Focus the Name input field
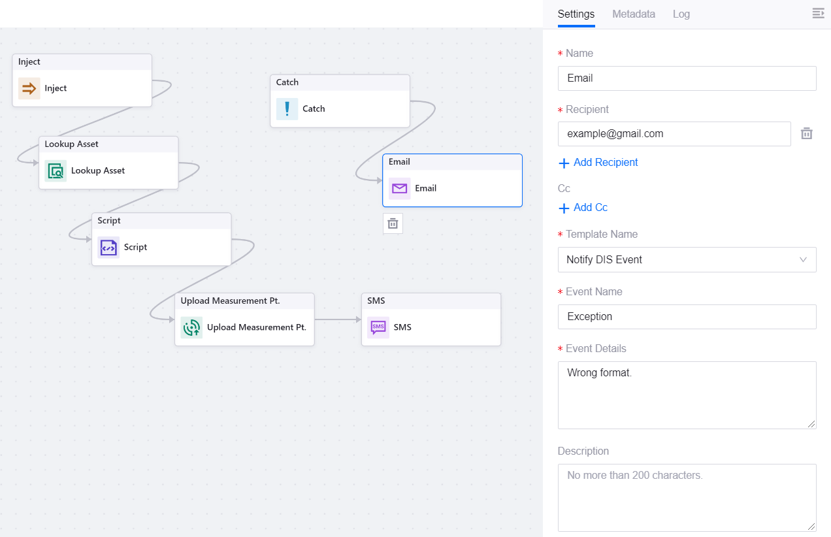 (x=687, y=78)
